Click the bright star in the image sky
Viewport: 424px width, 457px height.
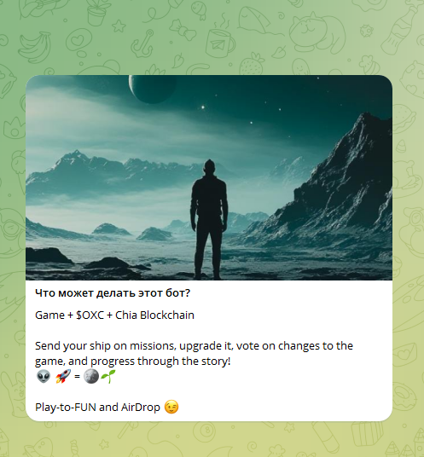(x=203, y=107)
